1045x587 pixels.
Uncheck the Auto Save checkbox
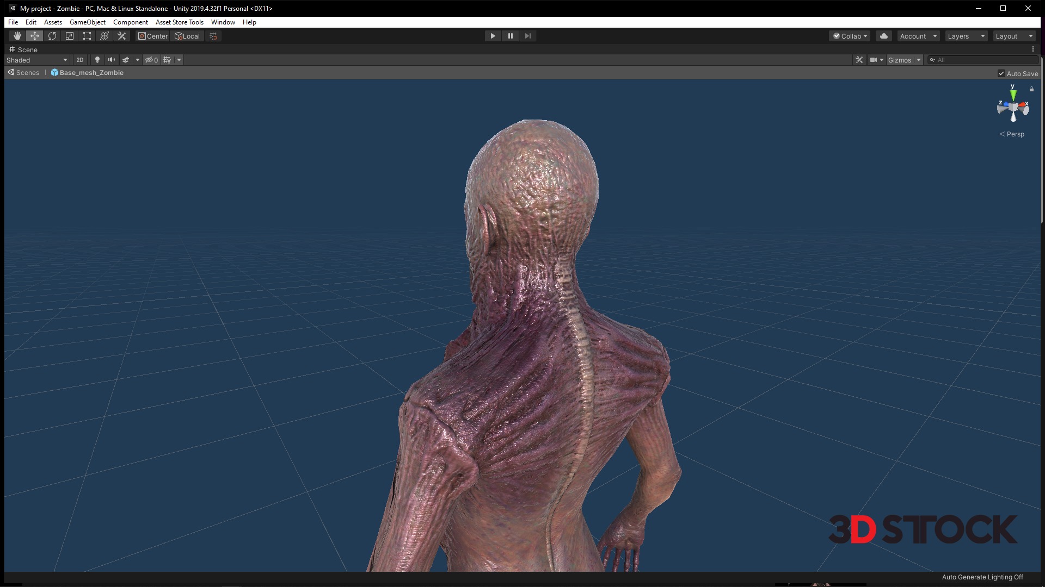[1001, 73]
